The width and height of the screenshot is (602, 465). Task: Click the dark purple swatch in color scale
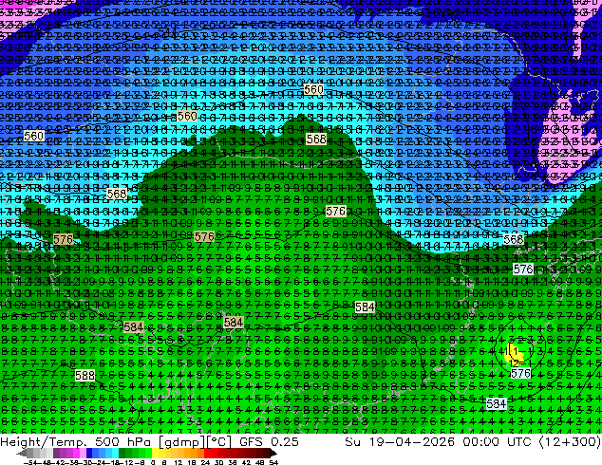(x=56, y=453)
